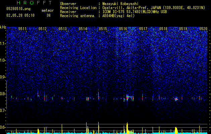Click receiver value ICOM IC-575 53.7492 MHz USB
This screenshot has height=134, width=211.
click(x=135, y=12)
